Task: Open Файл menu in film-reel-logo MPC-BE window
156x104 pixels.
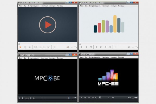Action: pyautogui.click(x=21, y=58)
